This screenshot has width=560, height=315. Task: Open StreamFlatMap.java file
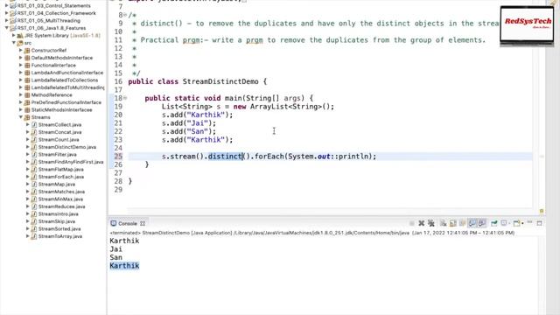[60, 169]
